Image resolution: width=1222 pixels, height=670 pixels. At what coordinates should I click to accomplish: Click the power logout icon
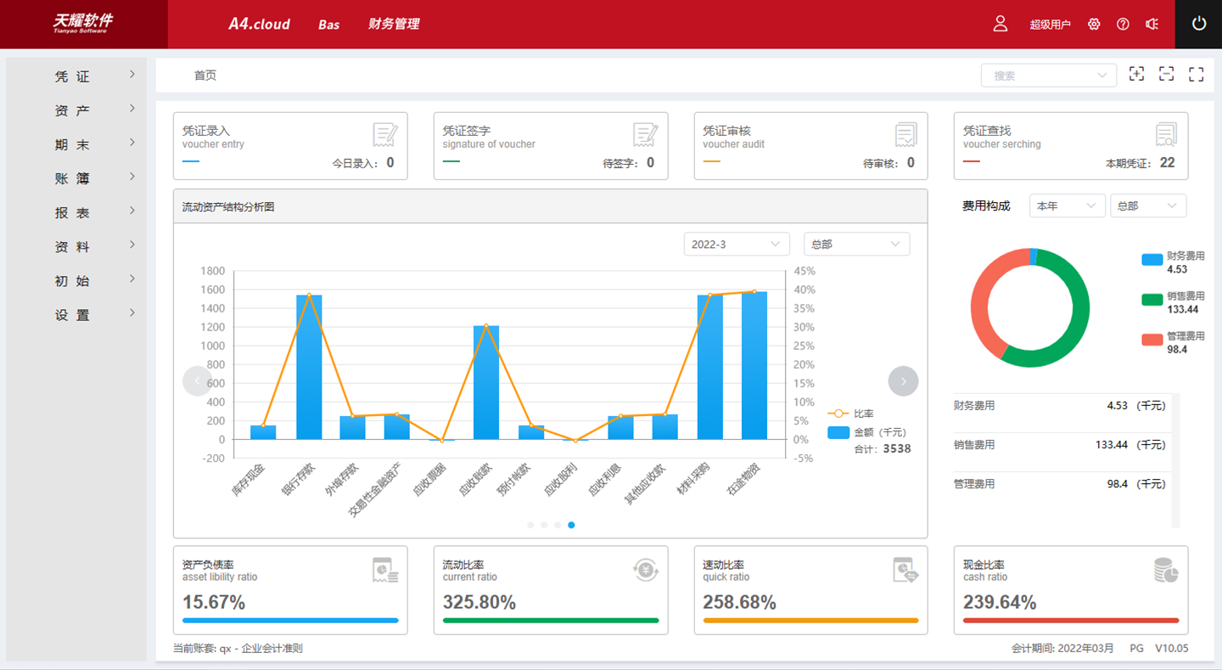tap(1198, 24)
